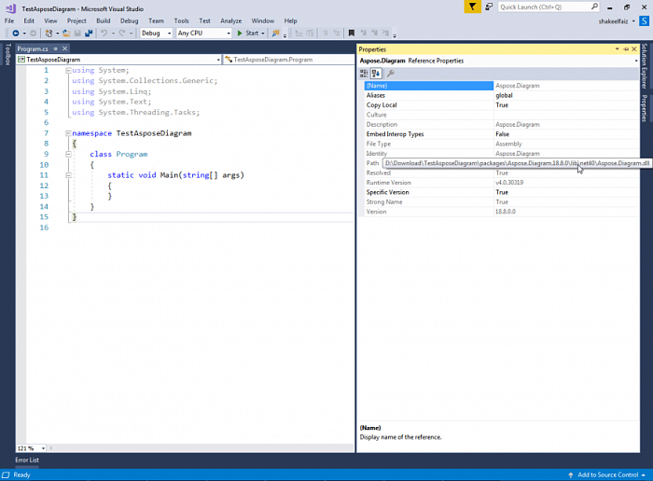Click the Open File folder icon
The height and width of the screenshot is (481, 653).
[66, 33]
